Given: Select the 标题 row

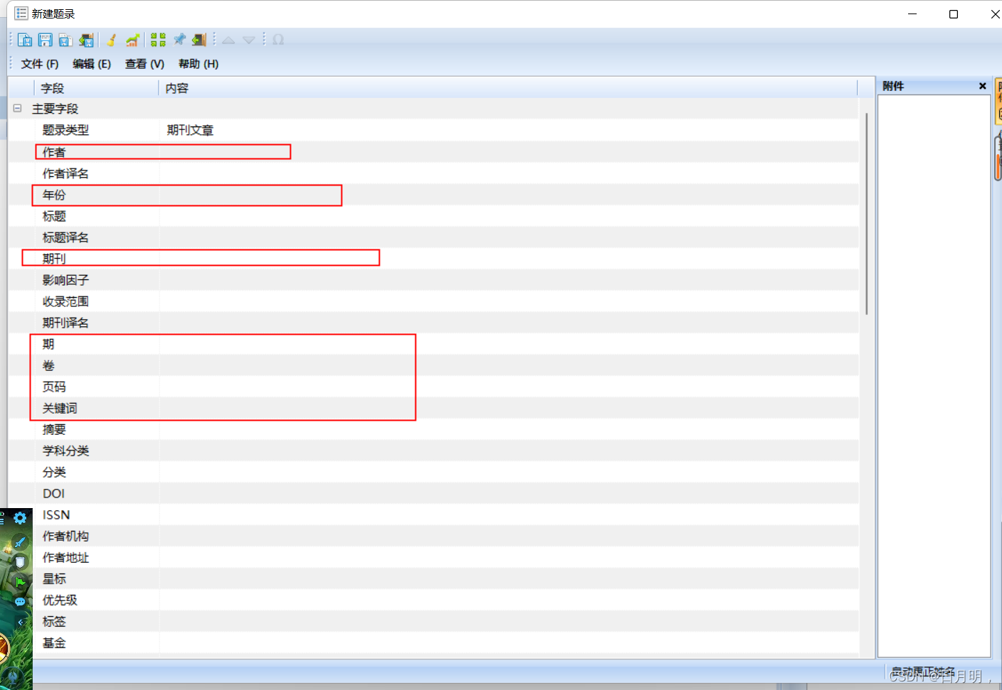Looking at the screenshot, I should [x=433, y=216].
